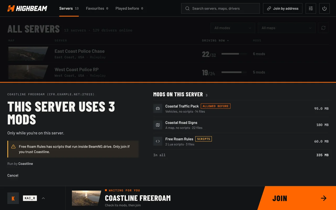This screenshot has height=210, width=336.
Task: Click the Coastline Freeroam thumbnail in footer
Action: point(87,198)
